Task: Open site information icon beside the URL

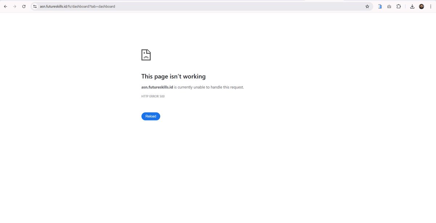Action: click(x=35, y=7)
